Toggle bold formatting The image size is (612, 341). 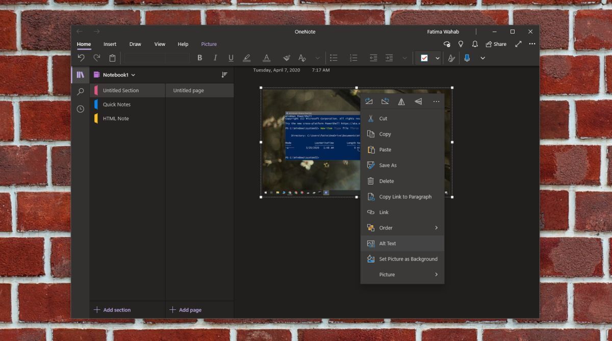[200, 58]
